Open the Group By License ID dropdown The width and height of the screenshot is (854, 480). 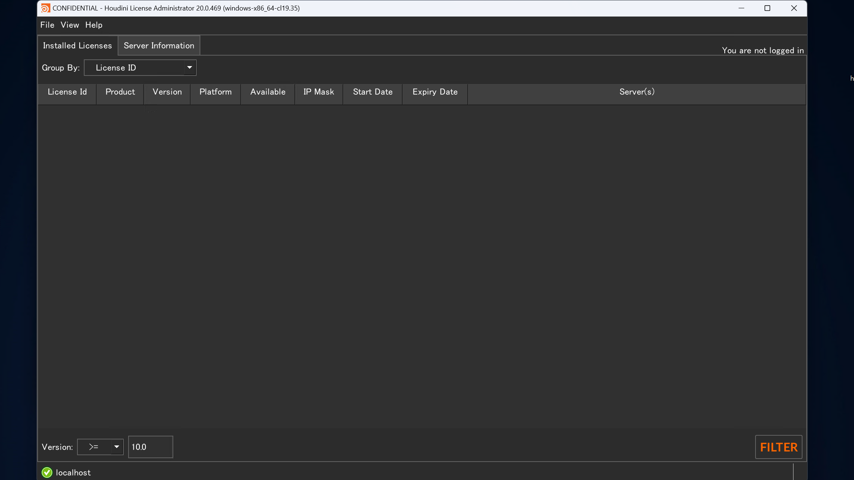coord(140,68)
